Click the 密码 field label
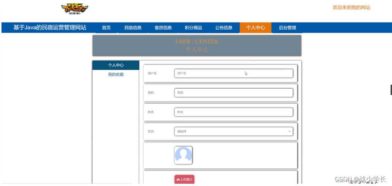The image size is (392, 186). (x=151, y=93)
